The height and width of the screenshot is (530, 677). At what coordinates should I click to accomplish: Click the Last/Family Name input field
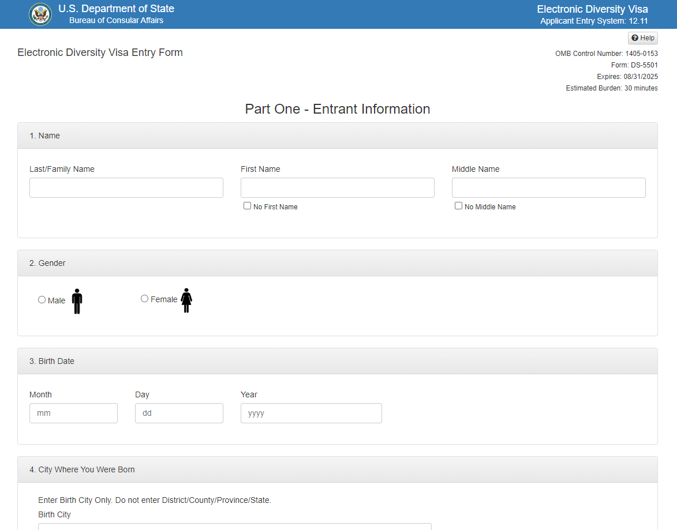126,188
